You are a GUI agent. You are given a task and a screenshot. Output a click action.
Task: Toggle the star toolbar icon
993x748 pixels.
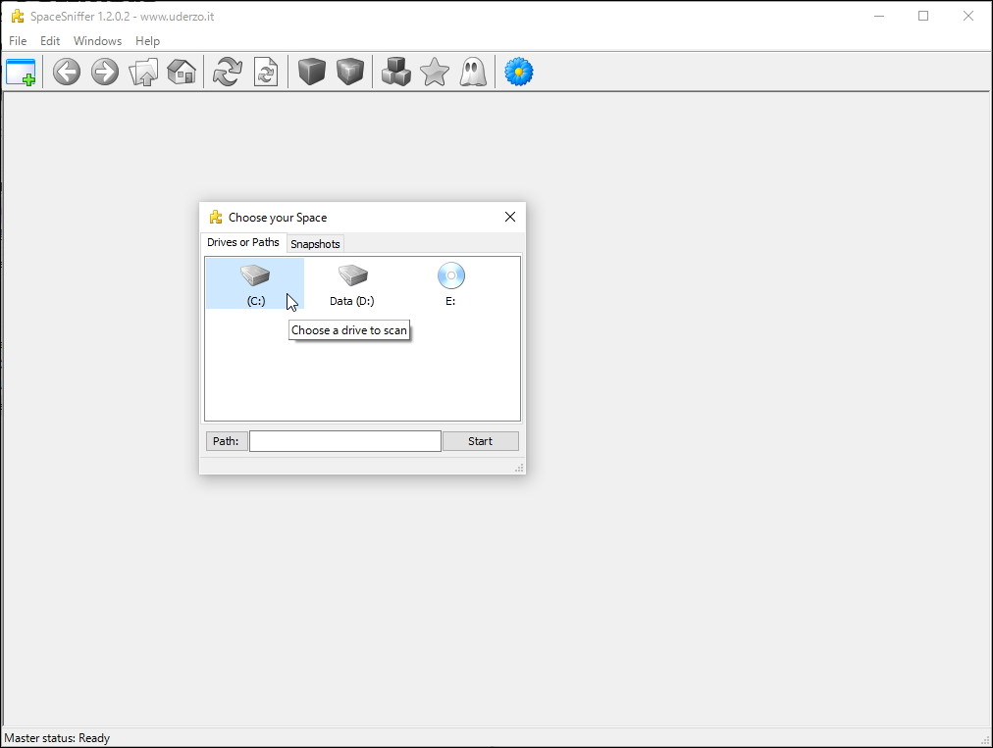435,72
